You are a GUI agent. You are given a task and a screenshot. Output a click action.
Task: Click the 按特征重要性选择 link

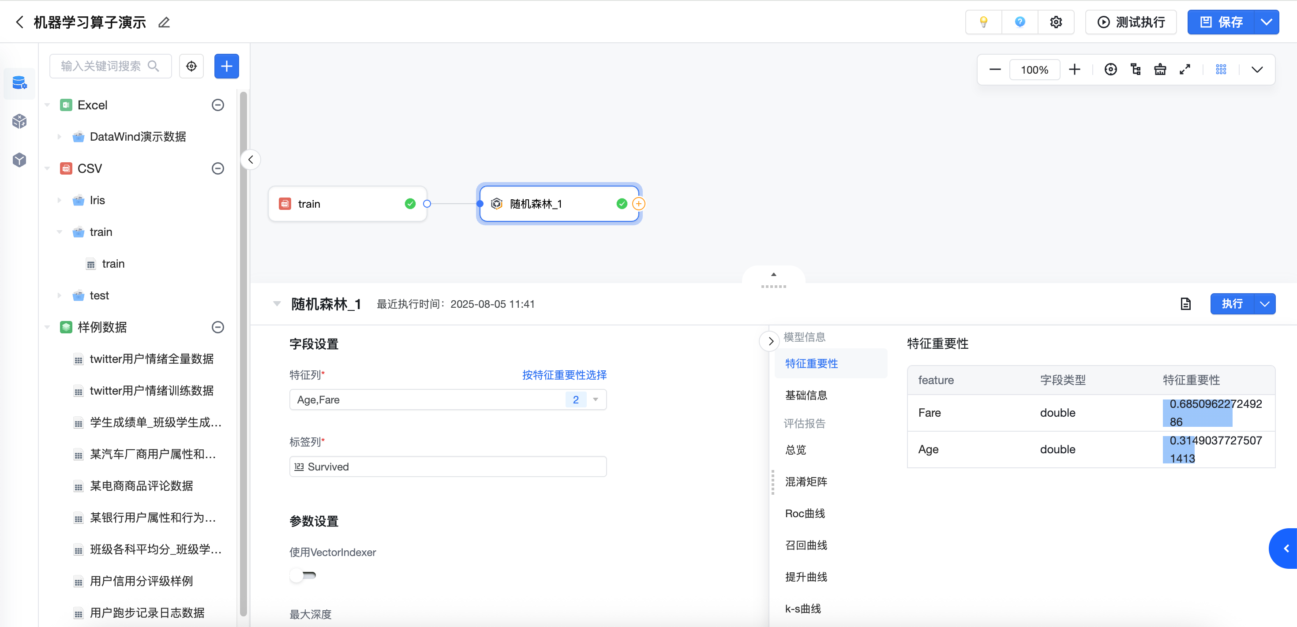564,375
